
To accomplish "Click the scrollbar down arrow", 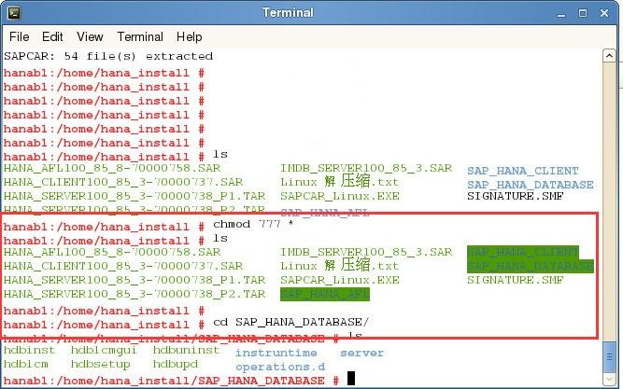I will click(x=609, y=379).
